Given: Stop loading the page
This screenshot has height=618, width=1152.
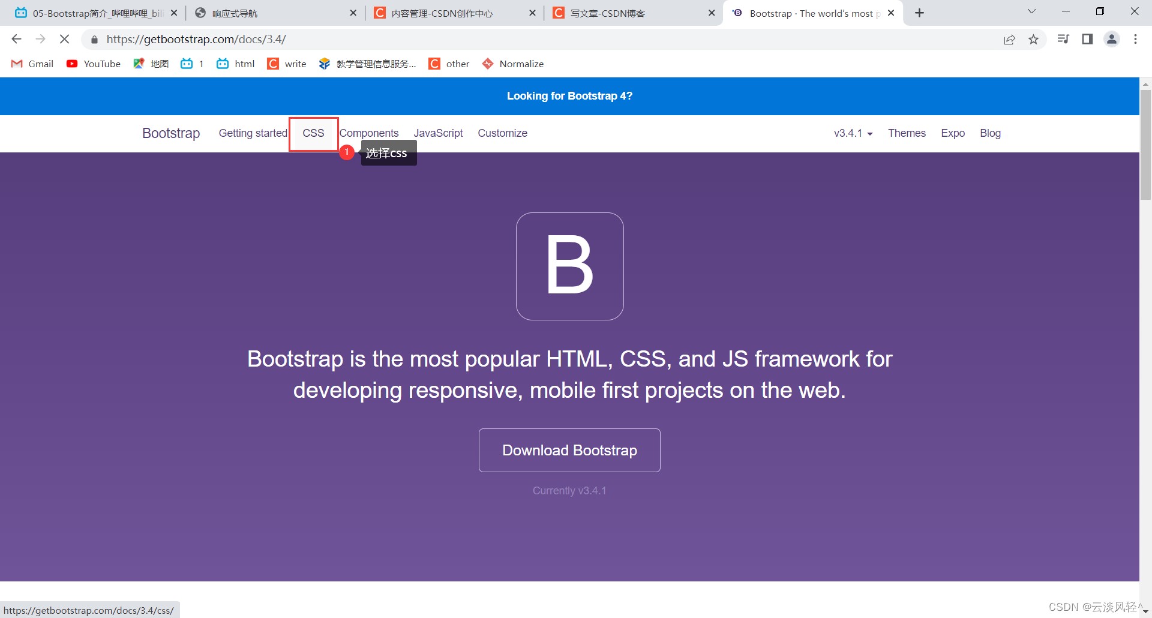Looking at the screenshot, I should [x=64, y=39].
